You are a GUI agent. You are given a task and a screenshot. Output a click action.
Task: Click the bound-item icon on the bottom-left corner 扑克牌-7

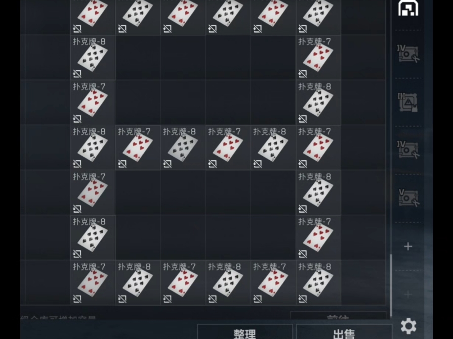point(77,299)
